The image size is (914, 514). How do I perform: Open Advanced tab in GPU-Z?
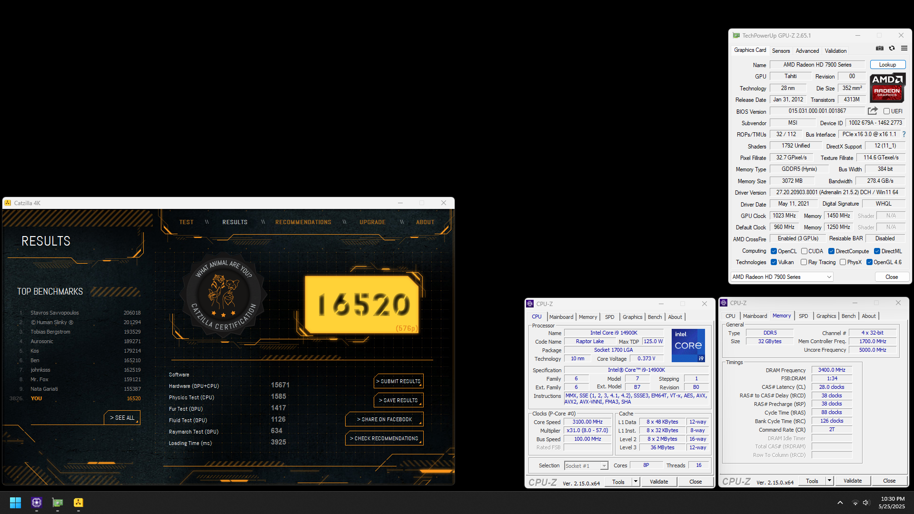pos(807,51)
